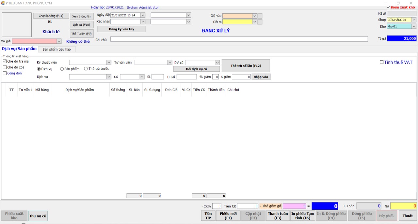Click the 'Thành tiền' column header
The image size is (418, 224).
(216, 90)
